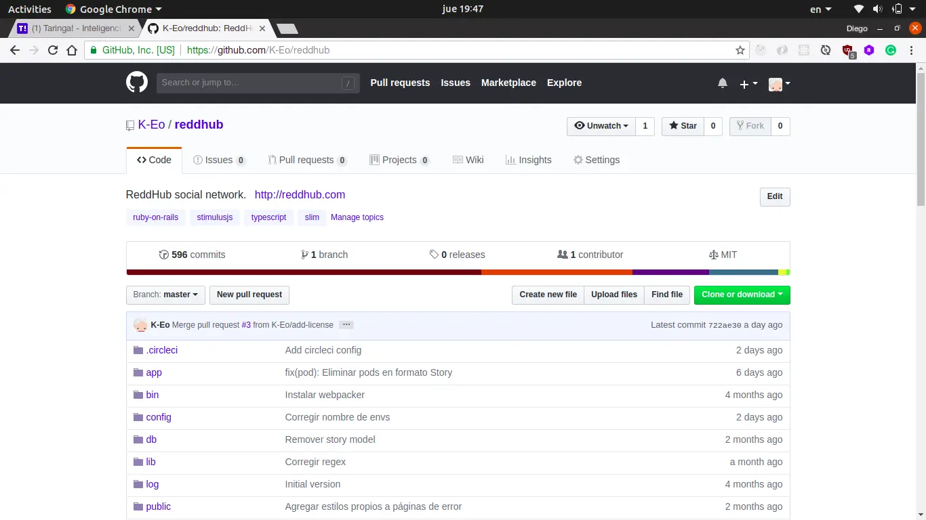
Task: Click the browser address bar URL
Action: pos(258,50)
